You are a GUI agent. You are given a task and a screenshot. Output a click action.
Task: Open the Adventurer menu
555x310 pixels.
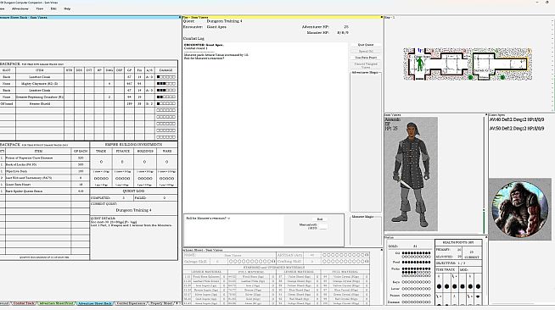[x=20, y=8]
